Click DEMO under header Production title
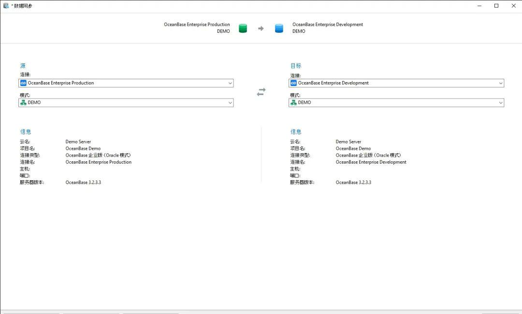 click(223, 31)
